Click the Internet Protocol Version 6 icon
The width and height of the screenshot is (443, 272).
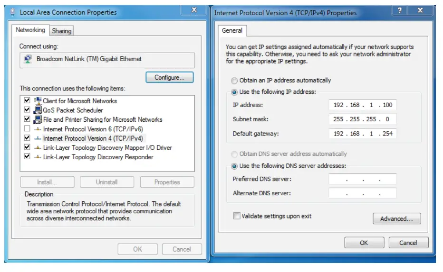tap(38, 129)
